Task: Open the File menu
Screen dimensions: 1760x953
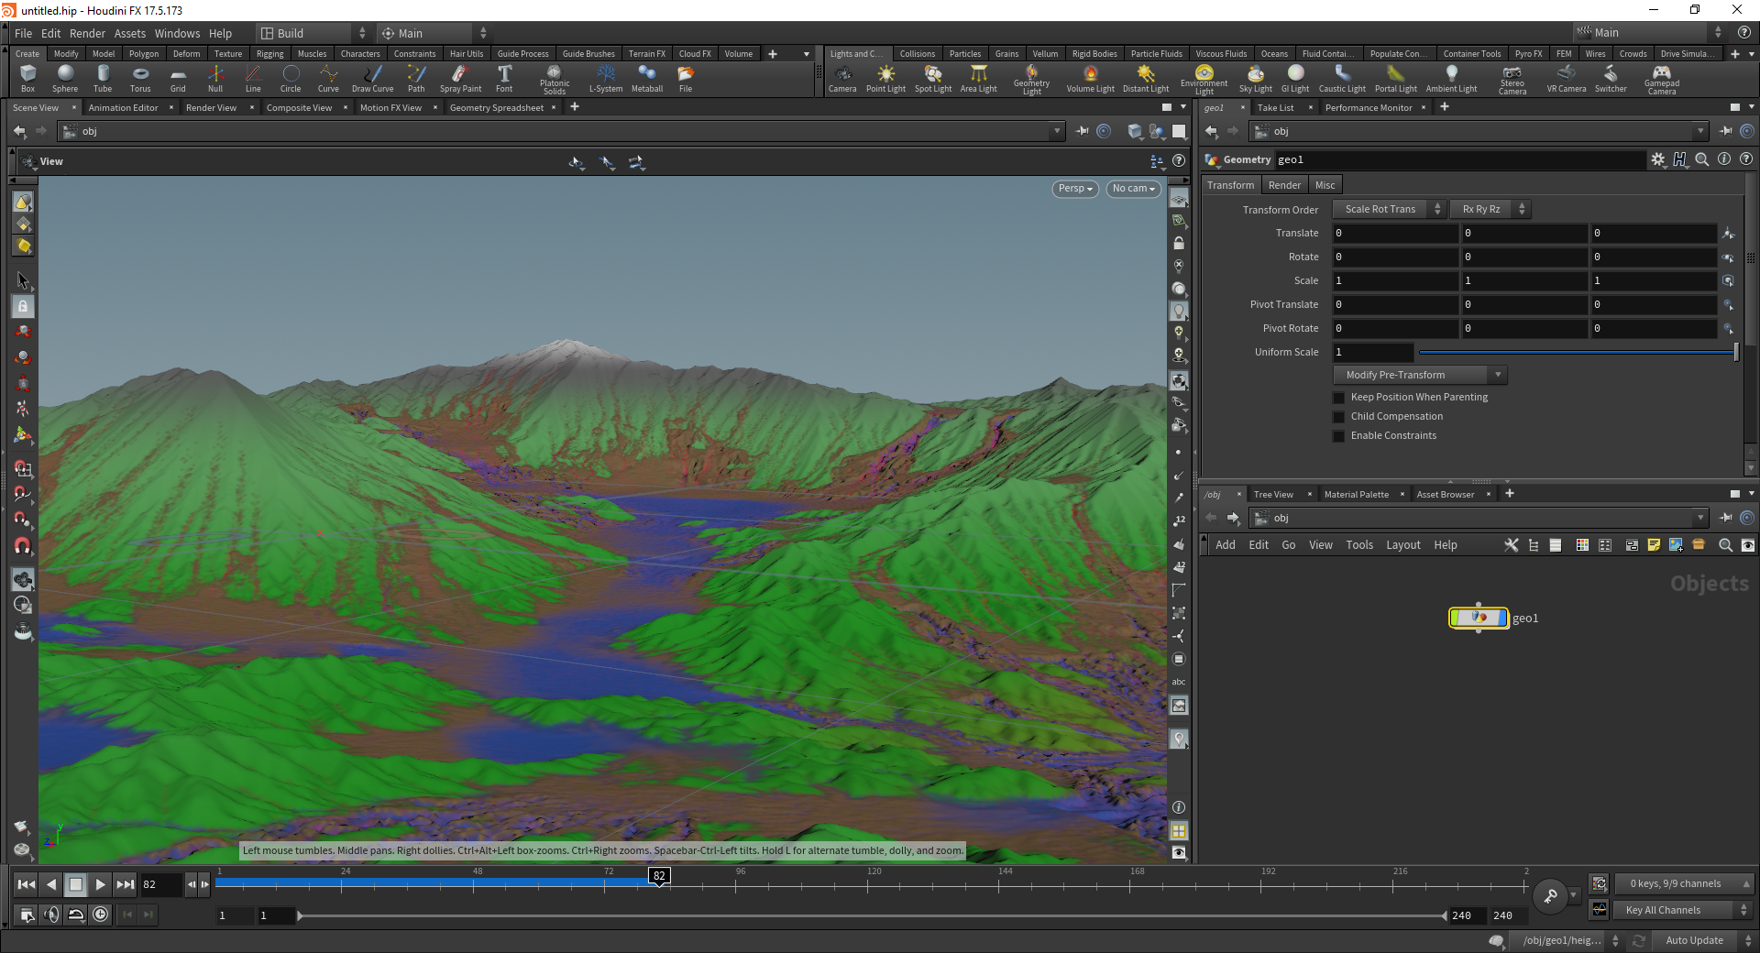Action: point(23,33)
